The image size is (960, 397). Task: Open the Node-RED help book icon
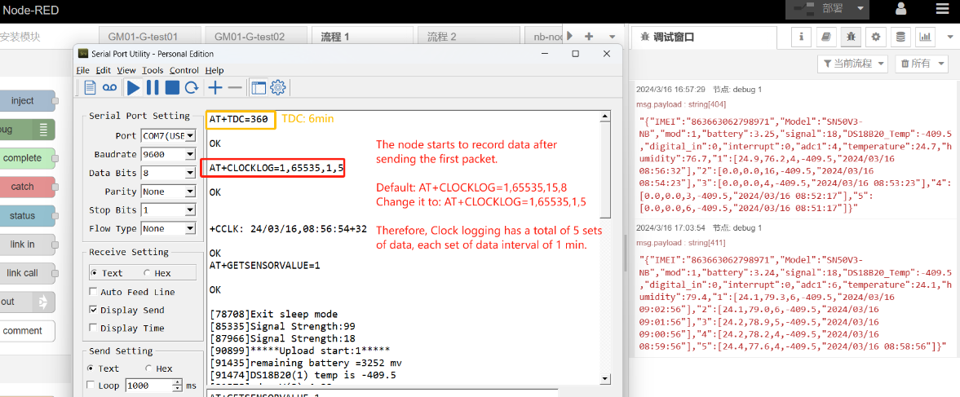826,37
